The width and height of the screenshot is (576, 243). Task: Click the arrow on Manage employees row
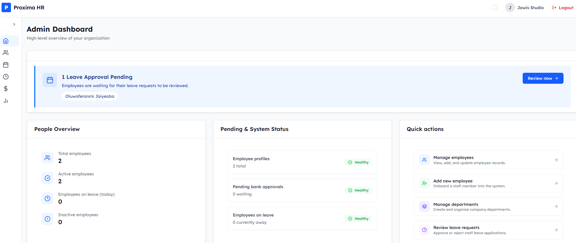point(556,160)
